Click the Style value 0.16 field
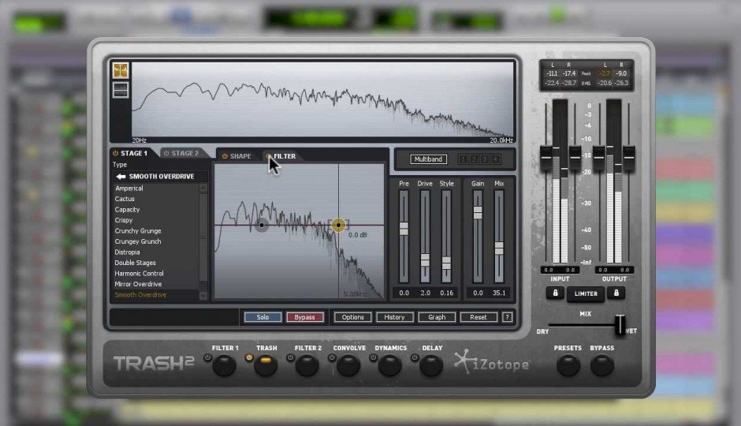Image resolution: width=741 pixels, height=426 pixels. tap(447, 293)
